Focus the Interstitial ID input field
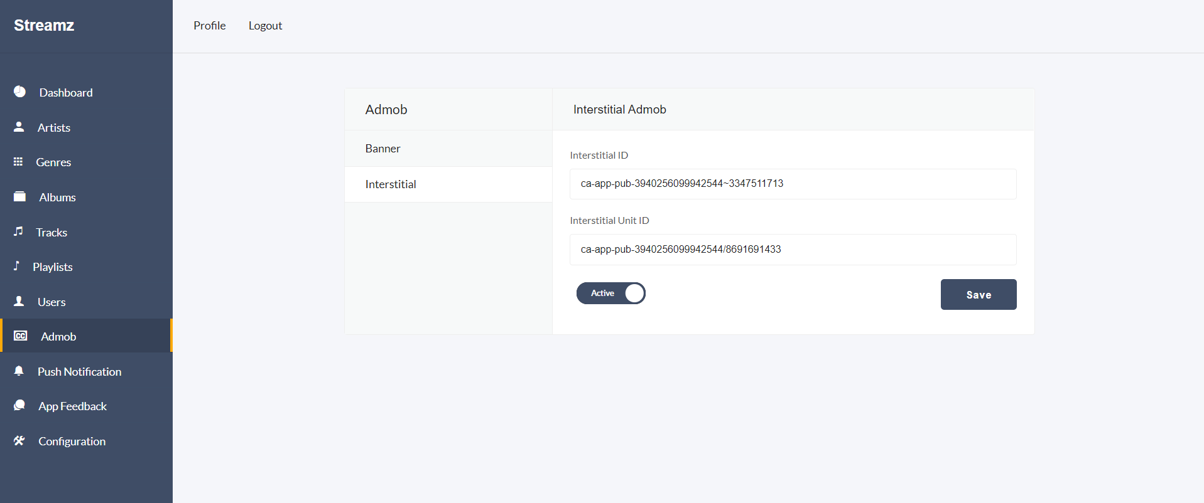Image resolution: width=1204 pixels, height=503 pixels. click(792, 184)
